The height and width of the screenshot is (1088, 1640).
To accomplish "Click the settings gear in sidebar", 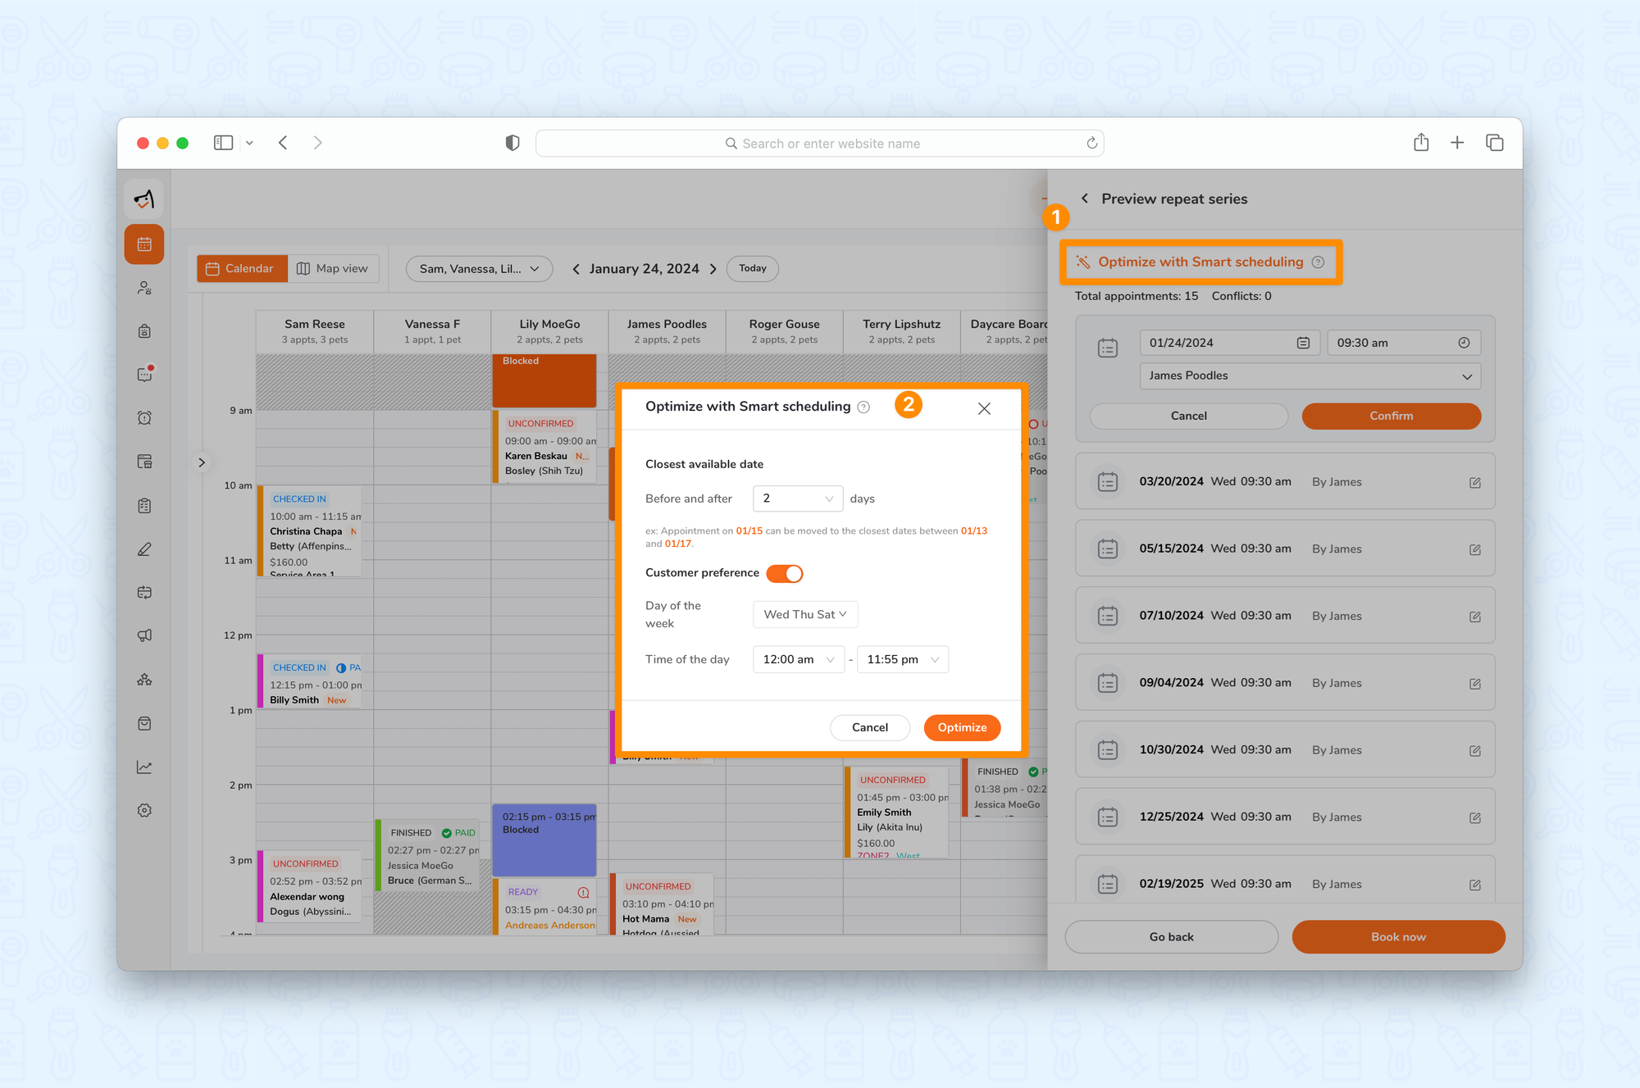I will click(144, 810).
